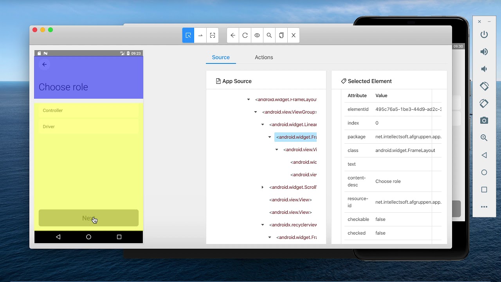Expand the android.widget.Scroll node
Viewport: 501px width, 282px height.
(263, 187)
